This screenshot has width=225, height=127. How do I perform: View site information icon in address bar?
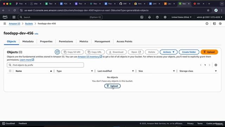(21, 10)
